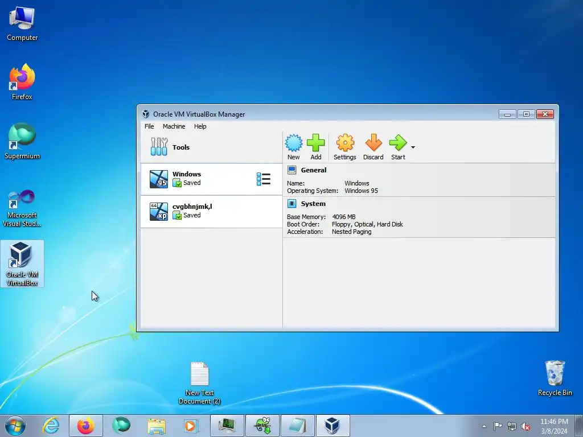Expand the Start button dropdown arrow

point(413,147)
